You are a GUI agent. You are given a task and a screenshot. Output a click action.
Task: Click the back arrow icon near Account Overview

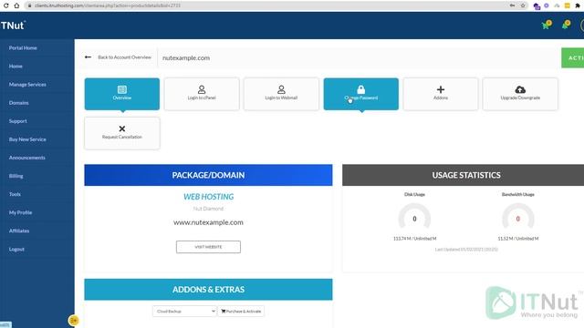88,57
